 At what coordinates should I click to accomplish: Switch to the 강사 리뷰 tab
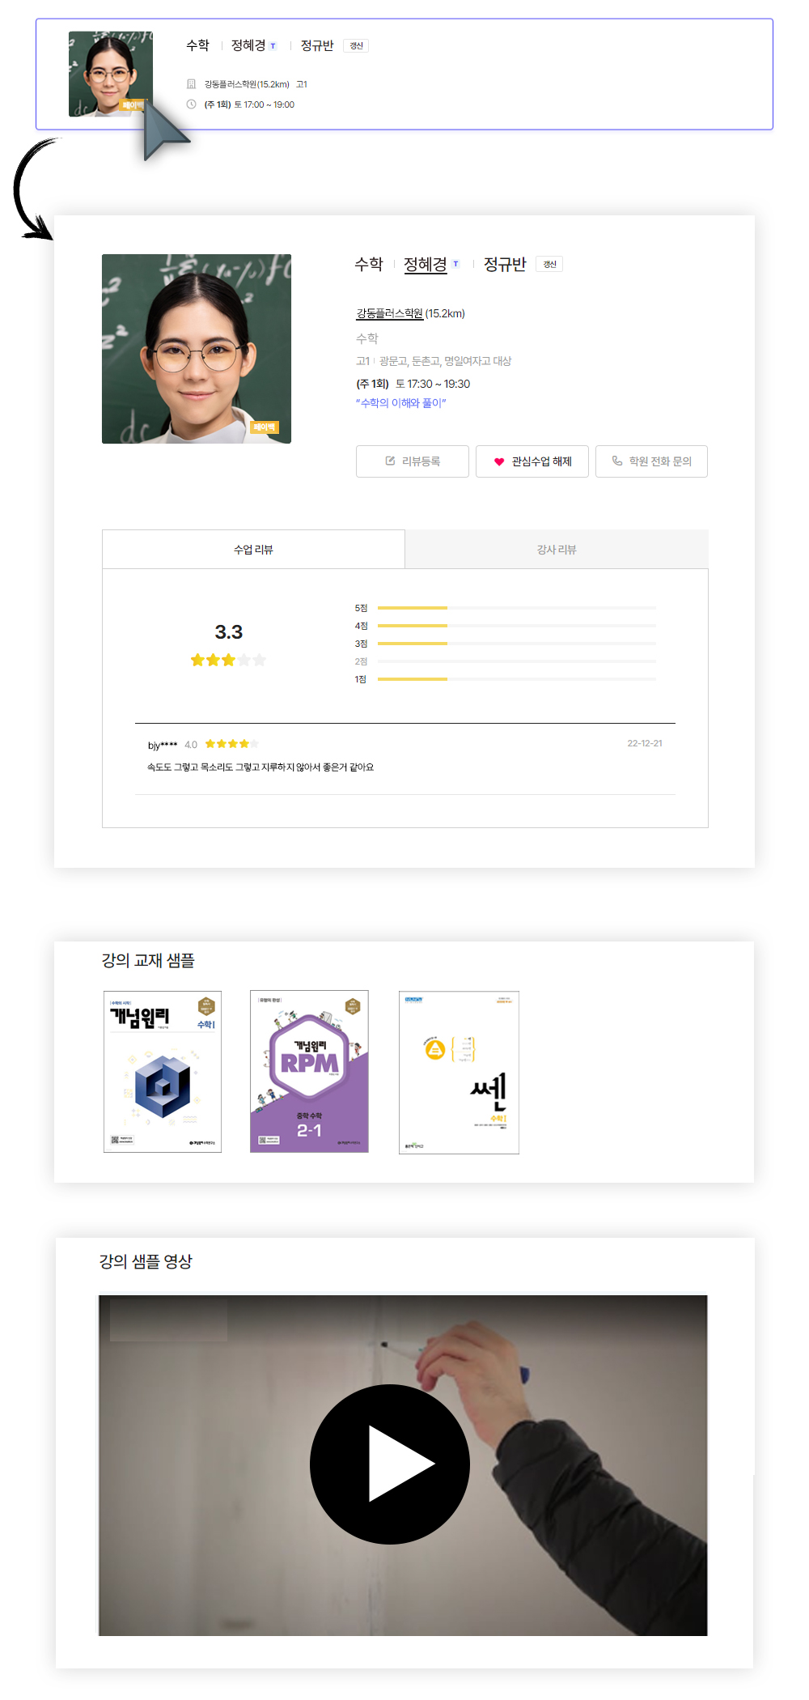557,550
